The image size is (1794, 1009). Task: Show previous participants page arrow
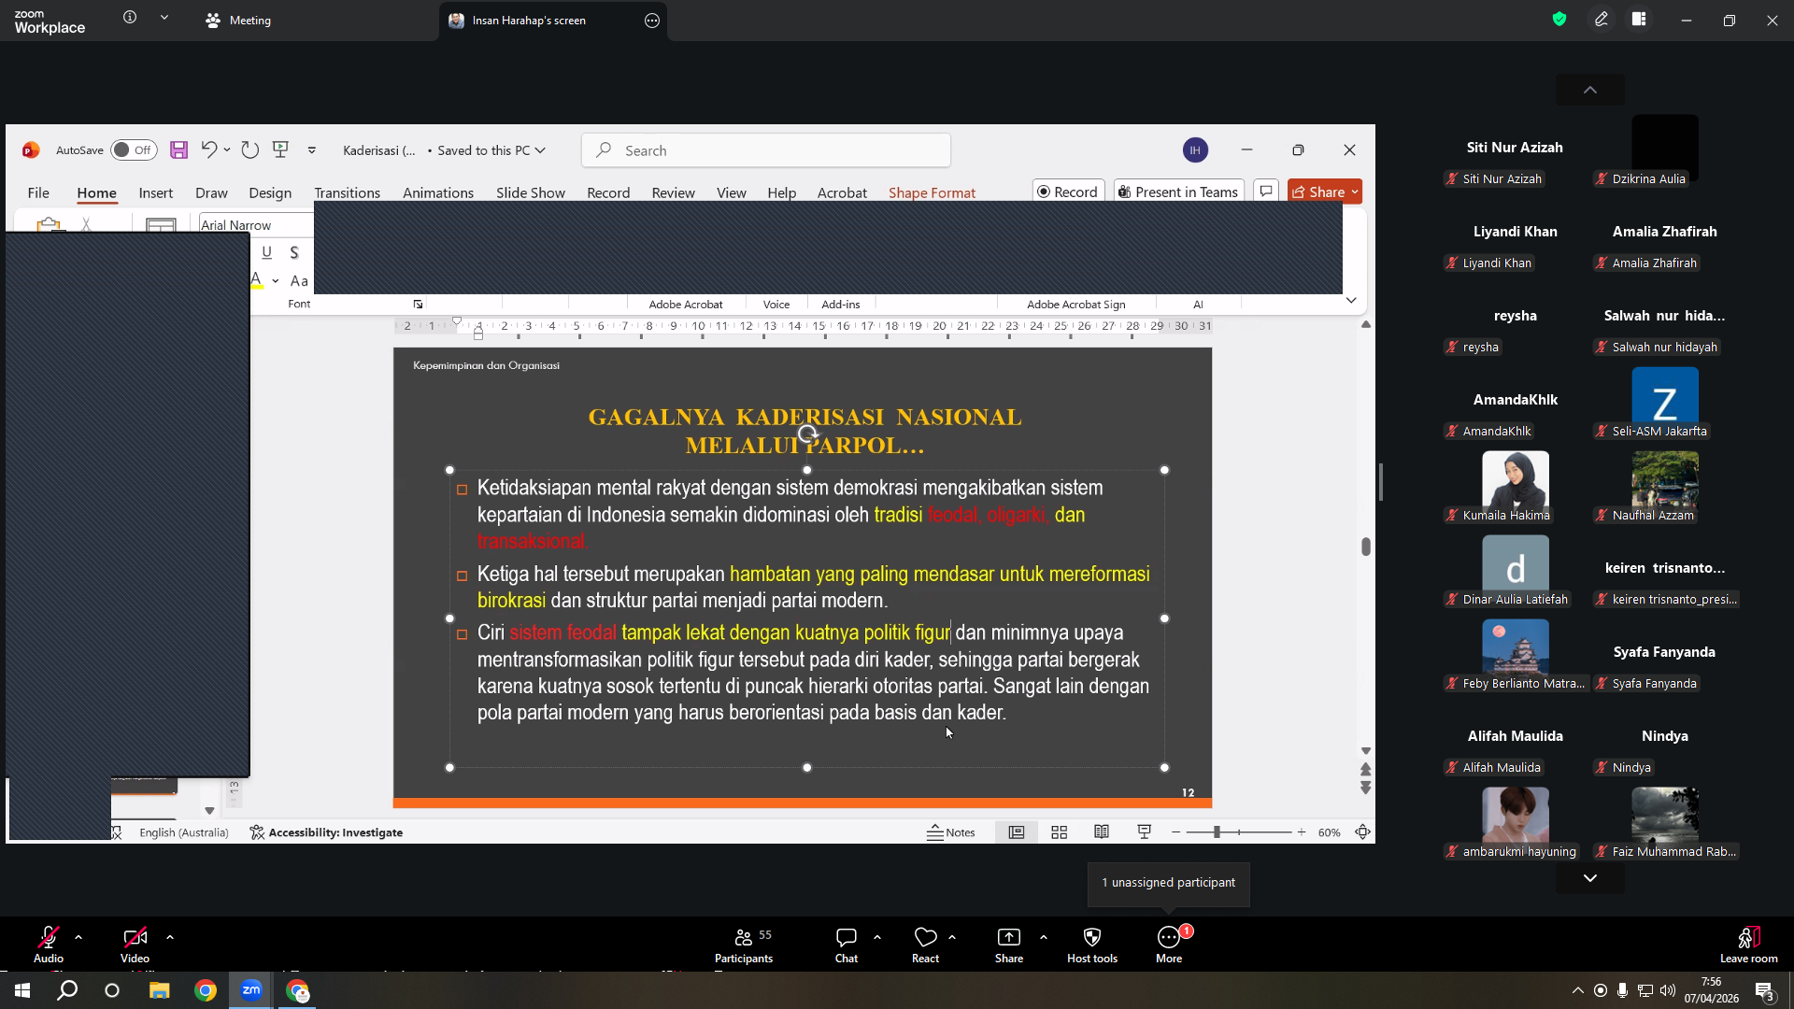(1590, 90)
